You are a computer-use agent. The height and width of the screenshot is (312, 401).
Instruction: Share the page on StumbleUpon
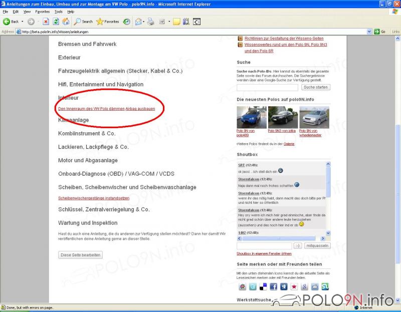(x=325, y=286)
